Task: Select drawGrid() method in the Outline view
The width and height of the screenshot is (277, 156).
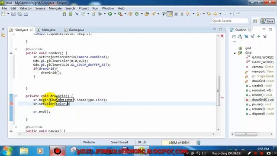Action: pyautogui.click(x=260, y=100)
